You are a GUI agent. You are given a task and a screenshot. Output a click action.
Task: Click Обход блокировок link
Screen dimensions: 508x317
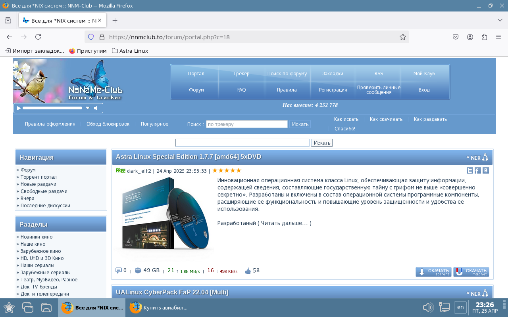point(108,124)
